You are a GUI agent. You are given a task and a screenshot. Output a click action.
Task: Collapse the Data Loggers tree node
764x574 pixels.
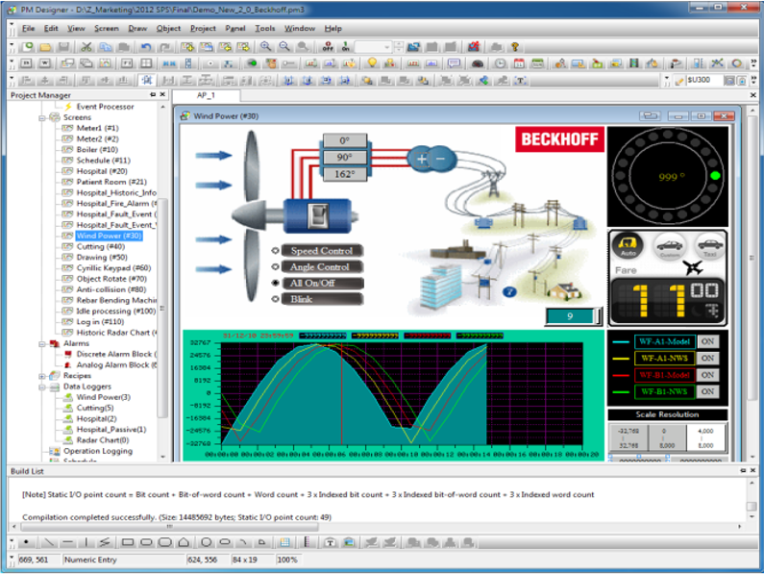[42, 387]
